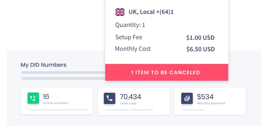Screen dimensions: 261x126
Task: Click the My DID Numbers heading
Action: point(43,65)
